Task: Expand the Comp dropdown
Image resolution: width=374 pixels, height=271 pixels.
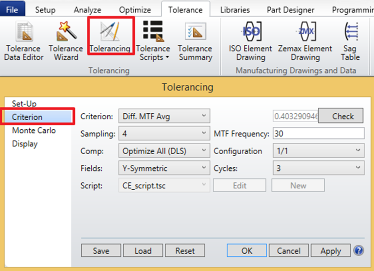Action: click(x=163, y=151)
